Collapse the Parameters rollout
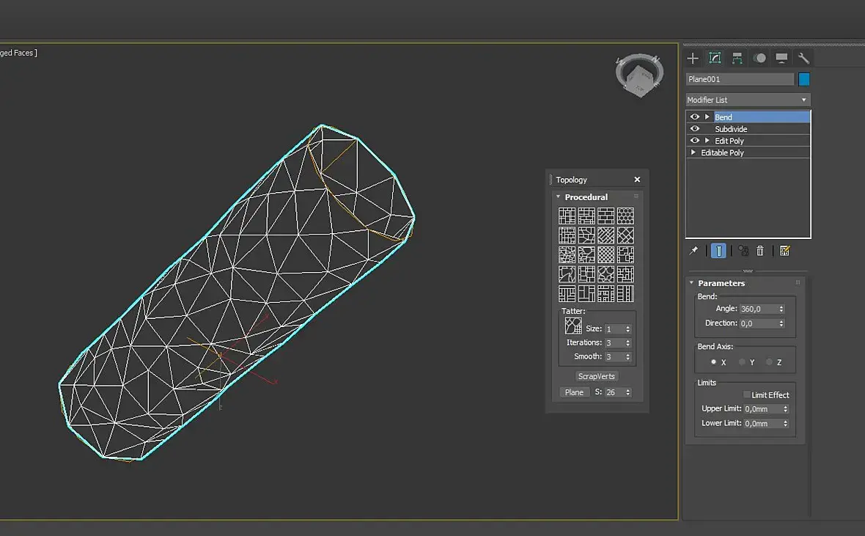Image resolution: width=865 pixels, height=536 pixels. [x=692, y=282]
